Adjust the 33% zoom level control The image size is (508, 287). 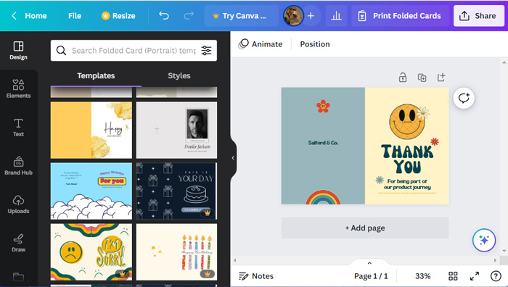(422, 276)
